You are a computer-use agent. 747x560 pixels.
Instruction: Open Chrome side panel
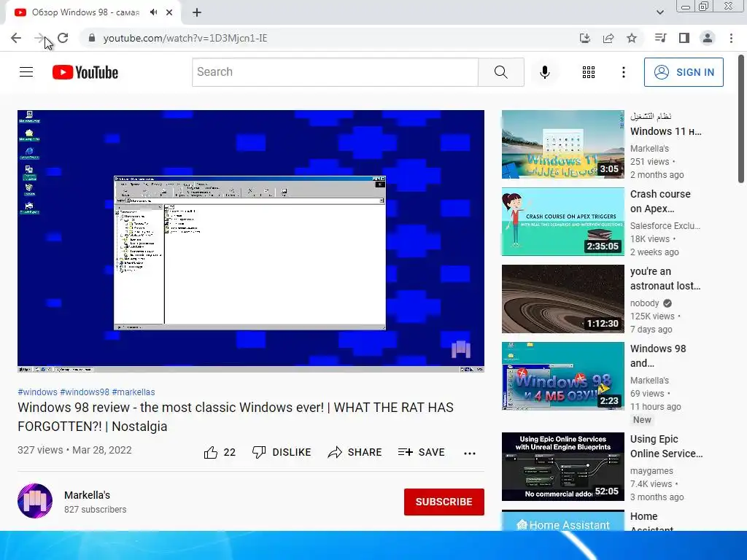(684, 38)
